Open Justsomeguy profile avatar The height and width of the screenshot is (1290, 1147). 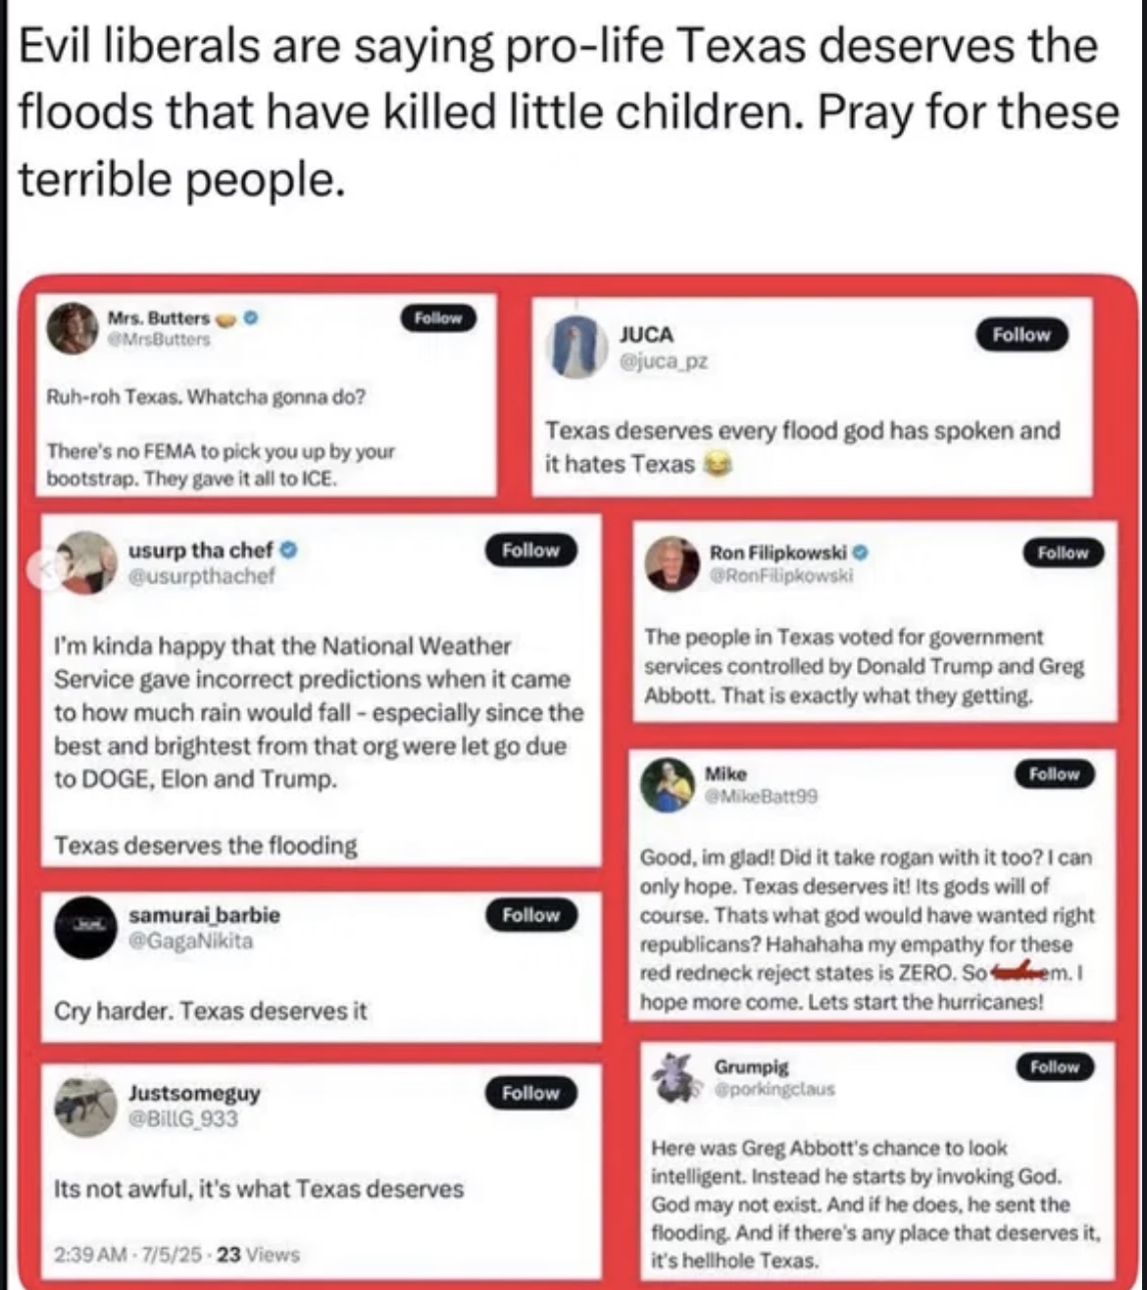(x=86, y=1106)
